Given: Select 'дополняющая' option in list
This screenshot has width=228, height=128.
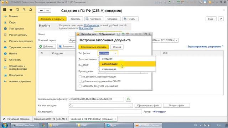Looking at the screenshot, I should coord(128,64).
